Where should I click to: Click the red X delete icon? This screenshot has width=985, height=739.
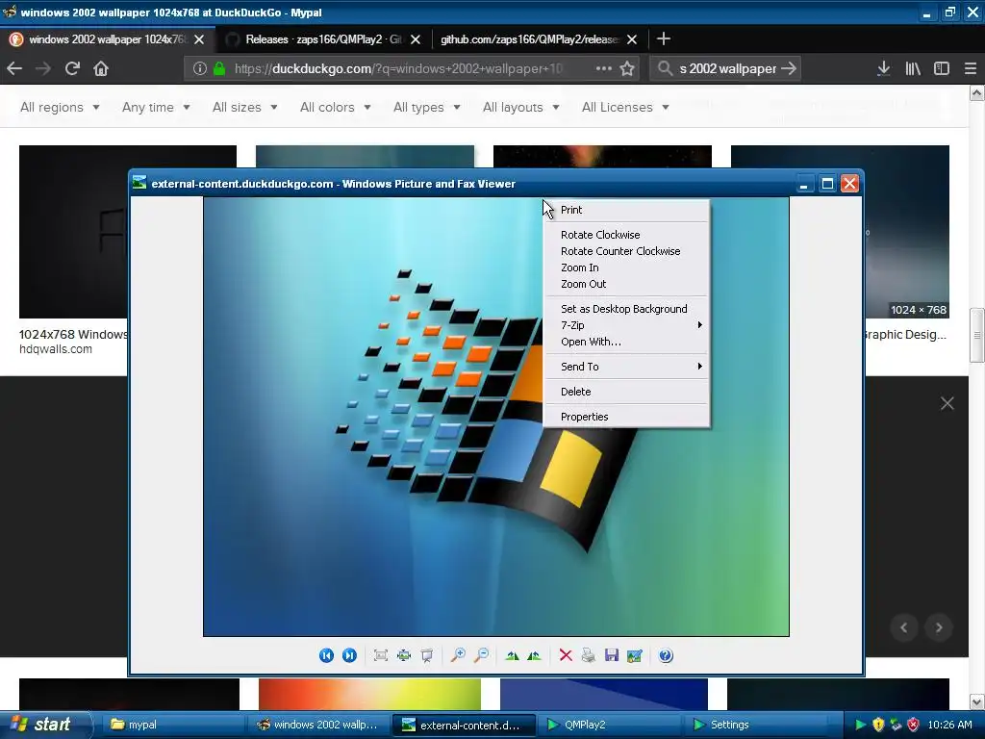(566, 655)
